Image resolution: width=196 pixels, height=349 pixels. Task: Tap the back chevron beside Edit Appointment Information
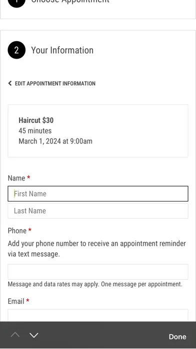click(10, 83)
